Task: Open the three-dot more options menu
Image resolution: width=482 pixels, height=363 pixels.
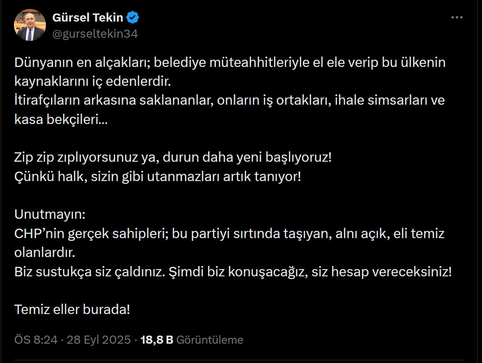Action: (457, 18)
